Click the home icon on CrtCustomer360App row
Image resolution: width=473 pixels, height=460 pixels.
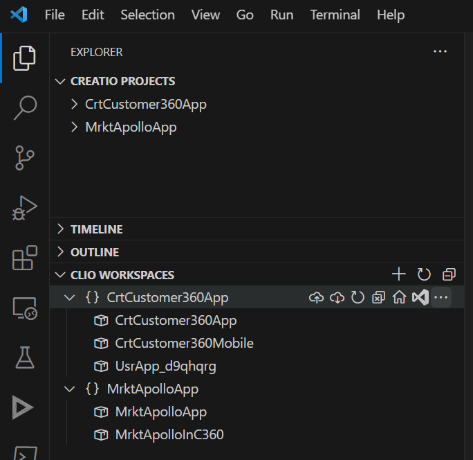click(x=399, y=297)
